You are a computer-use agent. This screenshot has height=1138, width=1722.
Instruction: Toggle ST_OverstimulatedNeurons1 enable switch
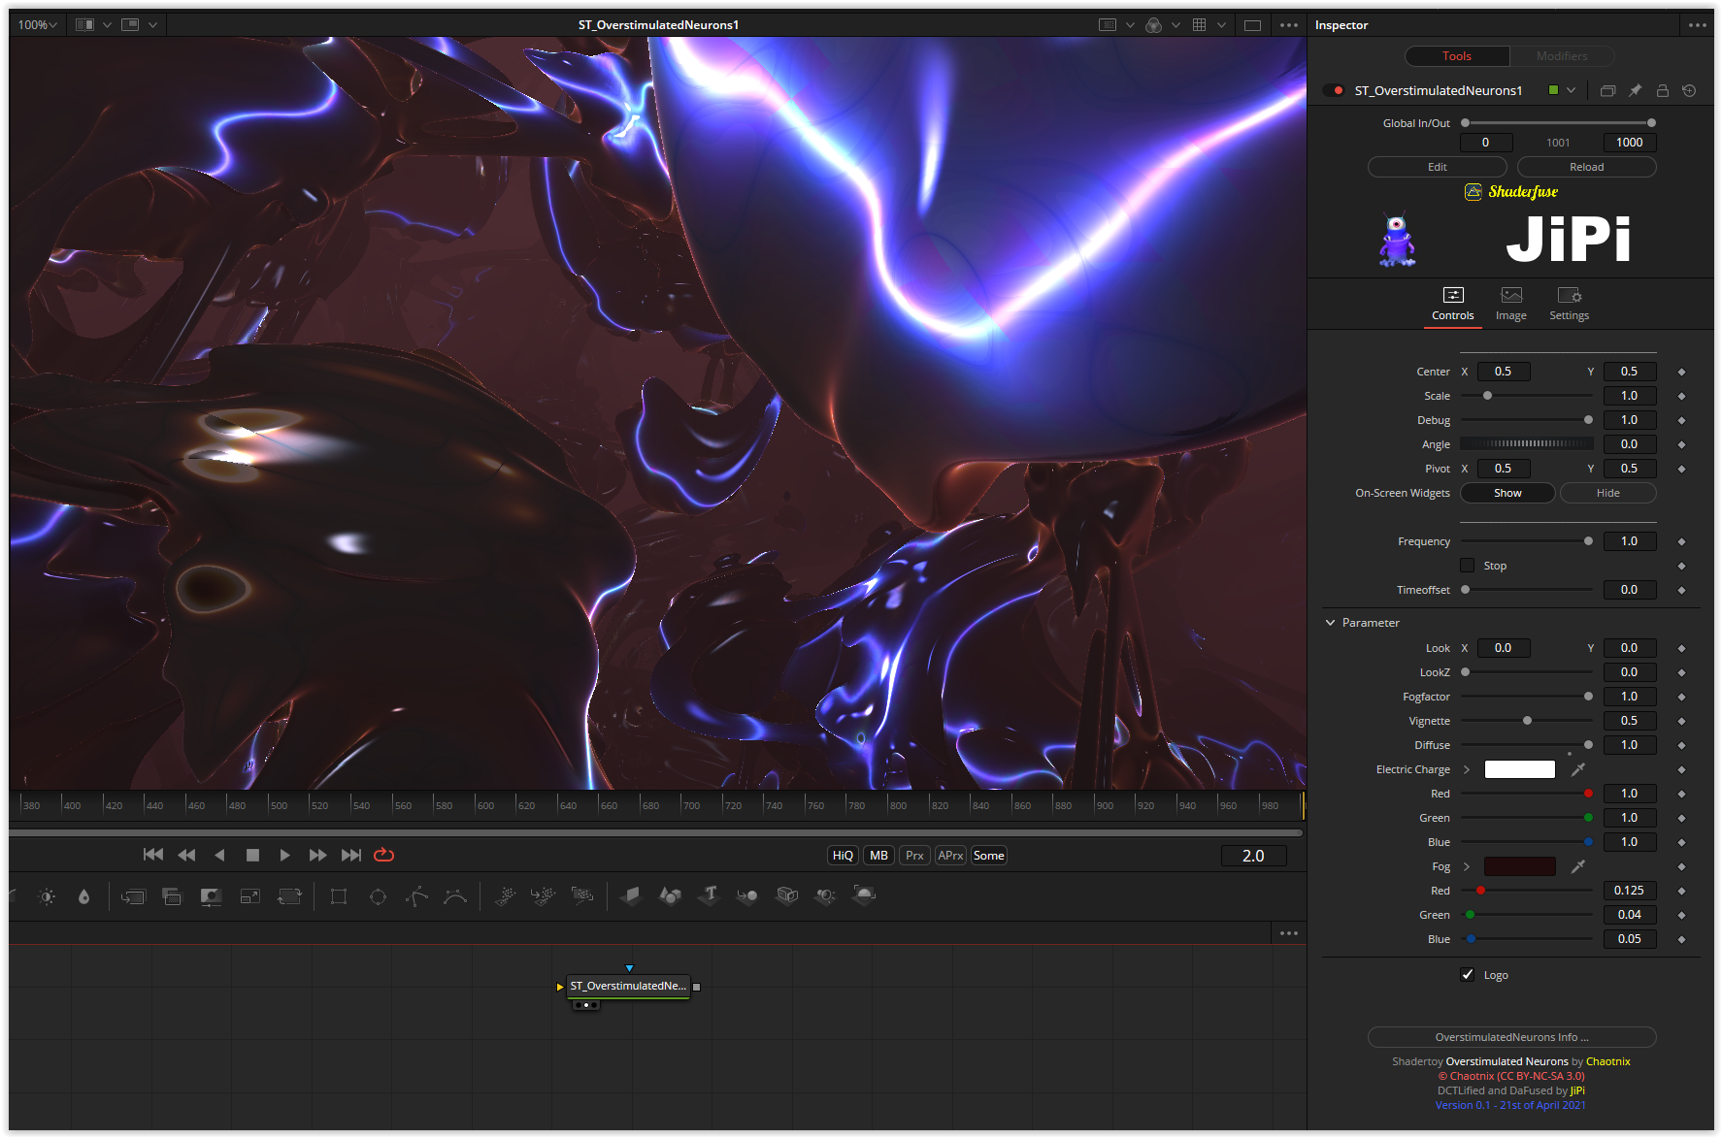click(1335, 90)
